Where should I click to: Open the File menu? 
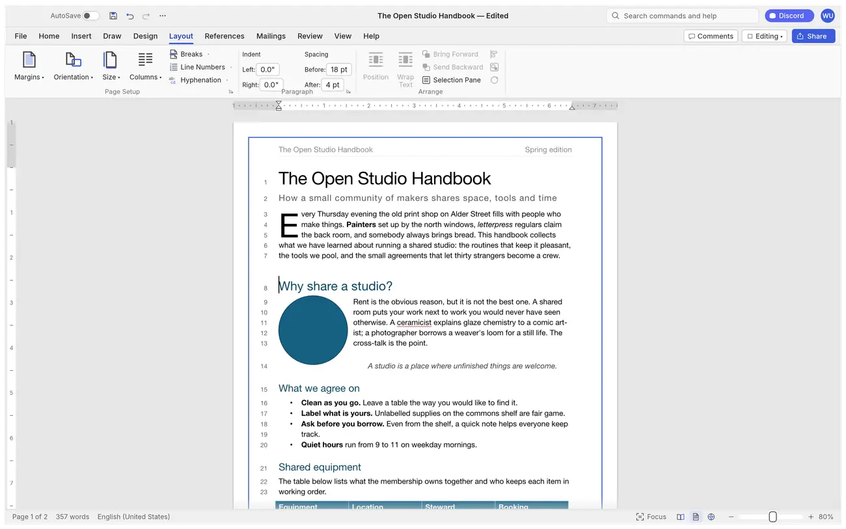tap(21, 36)
